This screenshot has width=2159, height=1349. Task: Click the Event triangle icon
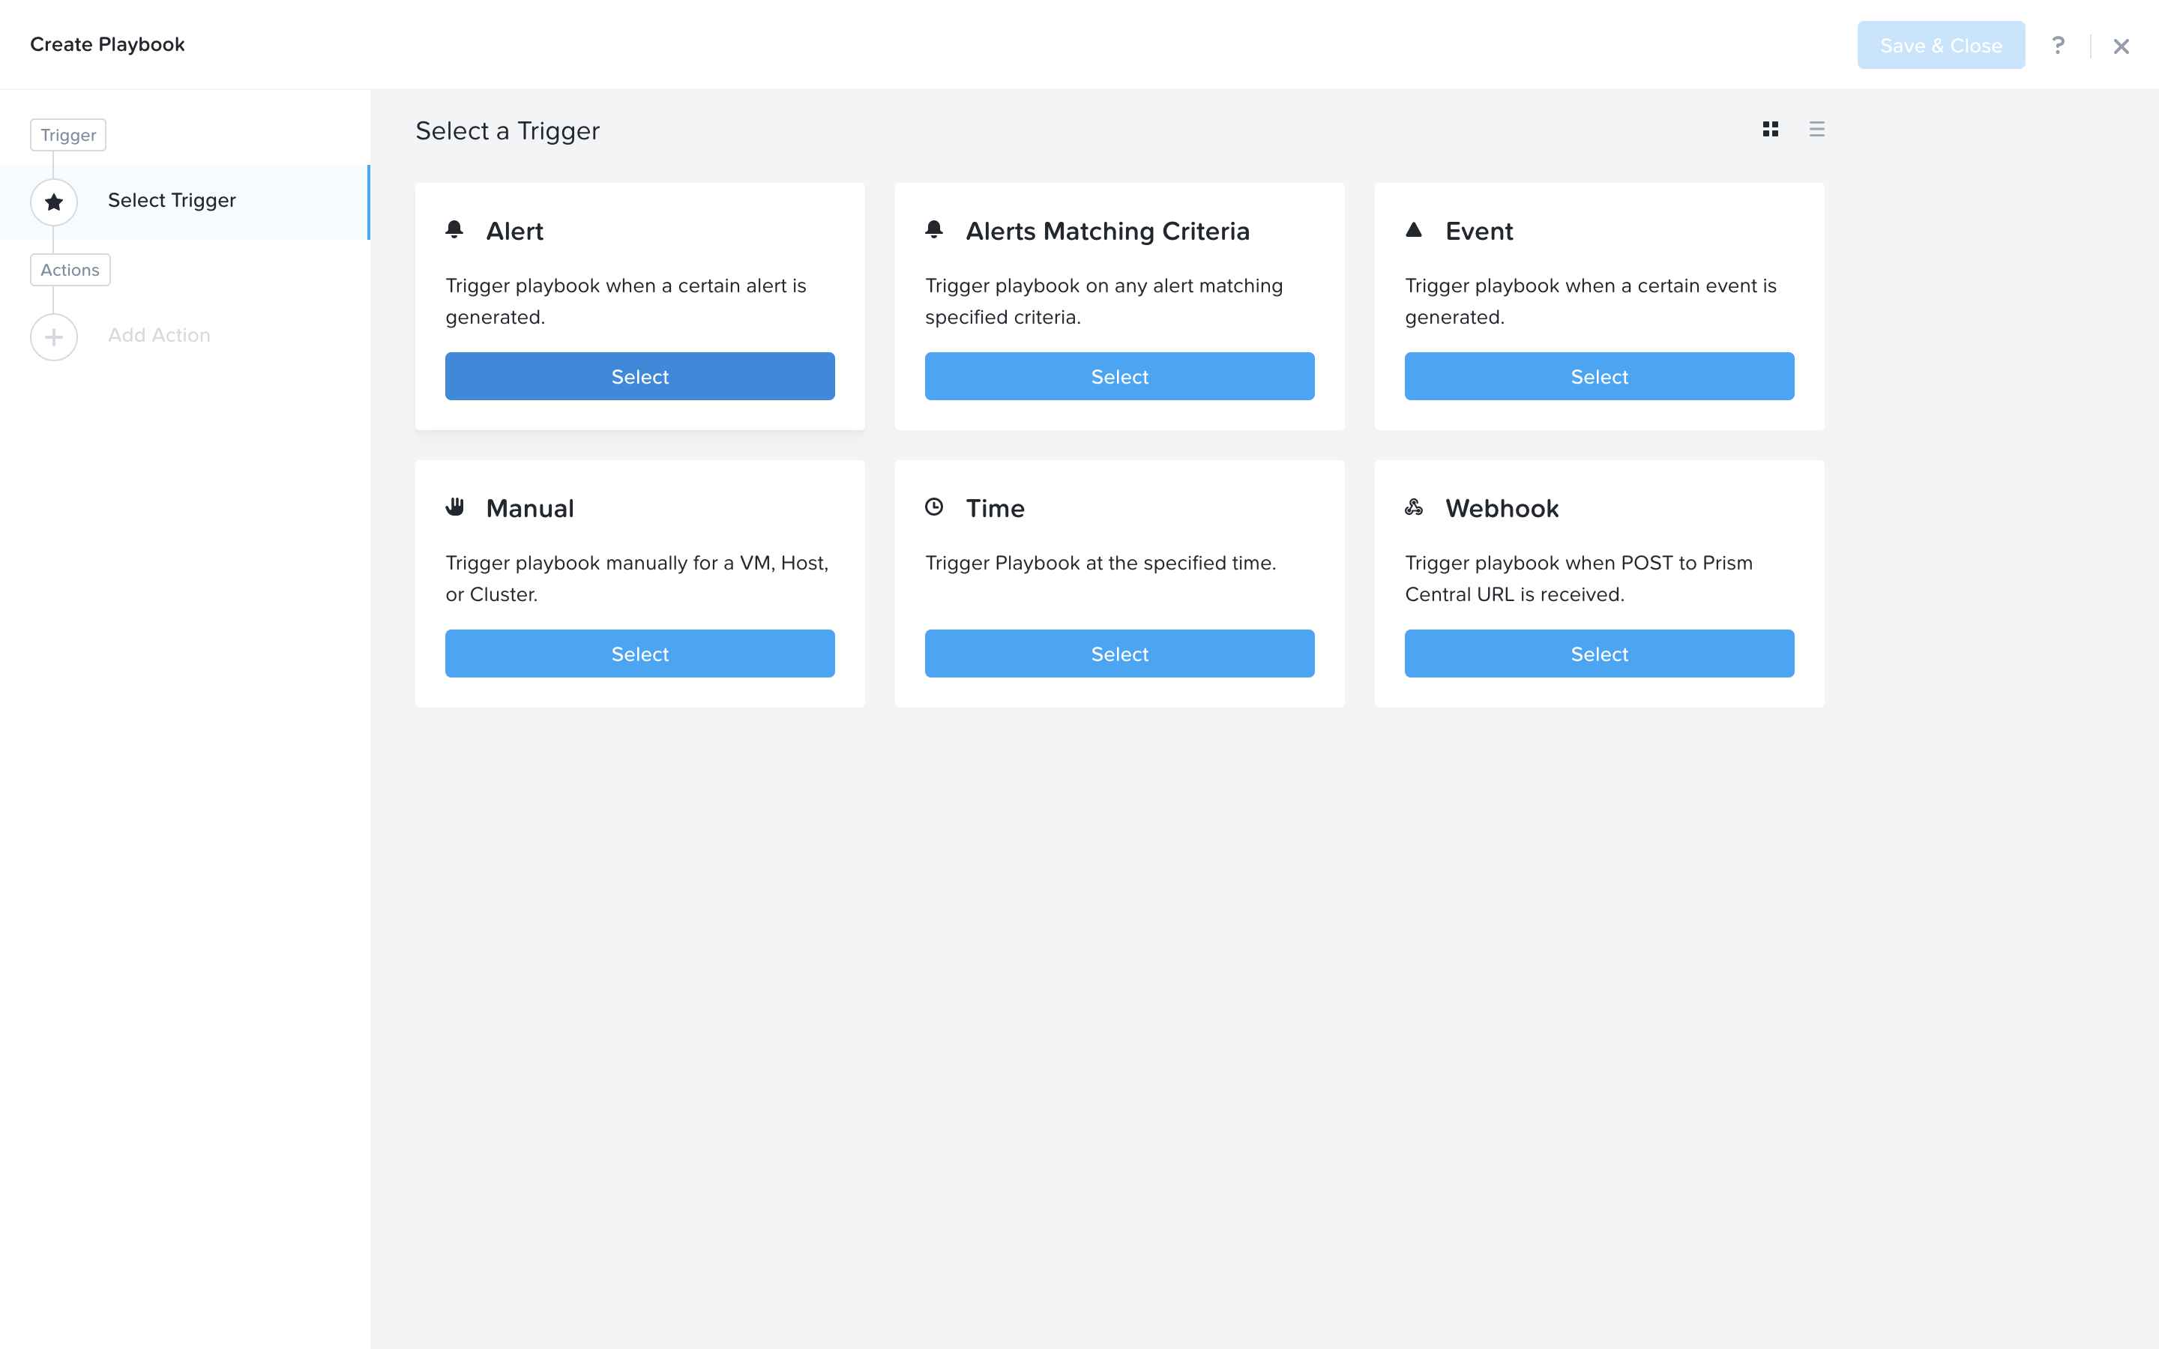1414,230
